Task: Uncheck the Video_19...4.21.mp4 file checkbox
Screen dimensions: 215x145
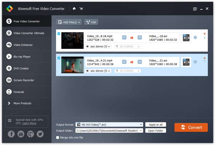Action: point(59,58)
